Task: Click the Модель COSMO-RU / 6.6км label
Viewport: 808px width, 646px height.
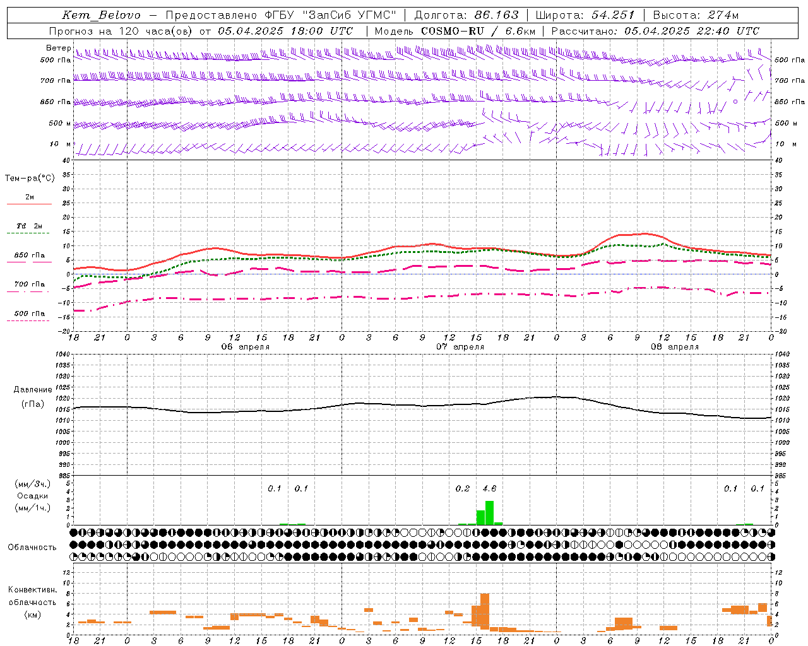Action: tap(455, 31)
